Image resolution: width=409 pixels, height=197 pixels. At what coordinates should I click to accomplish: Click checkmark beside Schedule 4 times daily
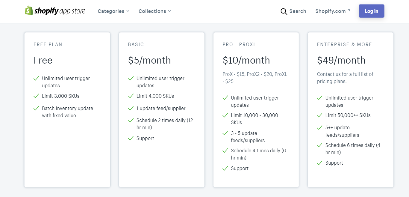coord(225,151)
